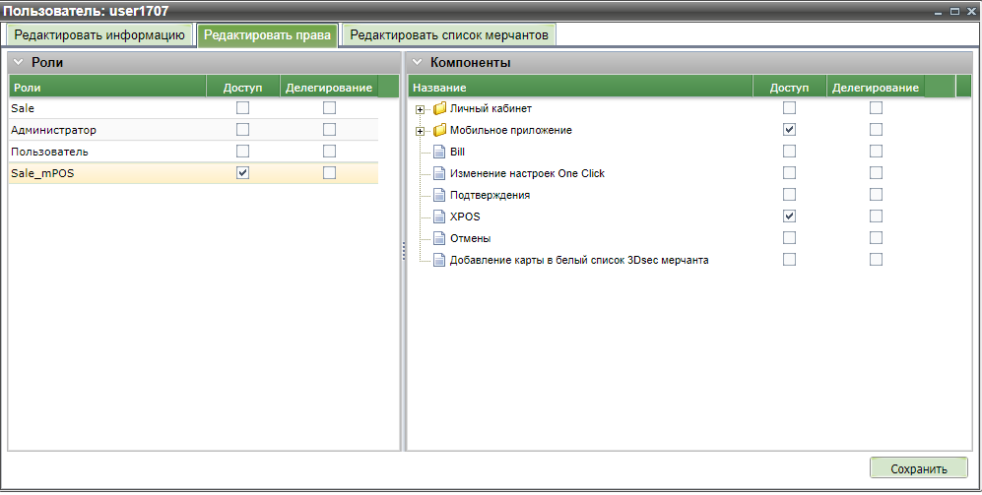Collapse the Компоненты panel

417,62
